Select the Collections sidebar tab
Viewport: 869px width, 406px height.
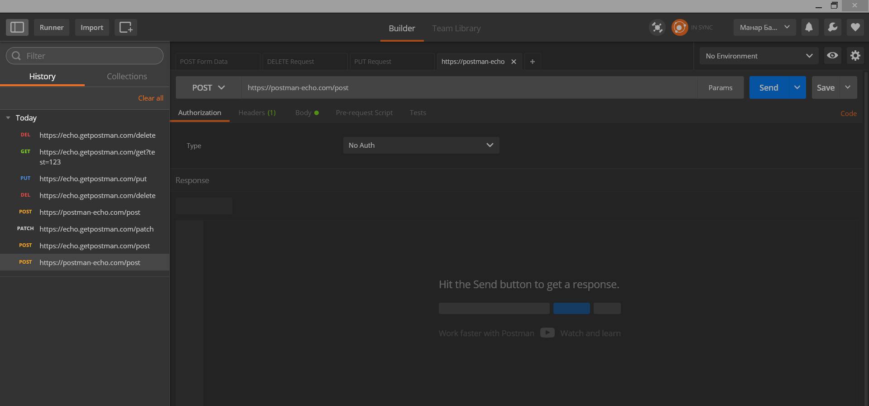pos(127,76)
